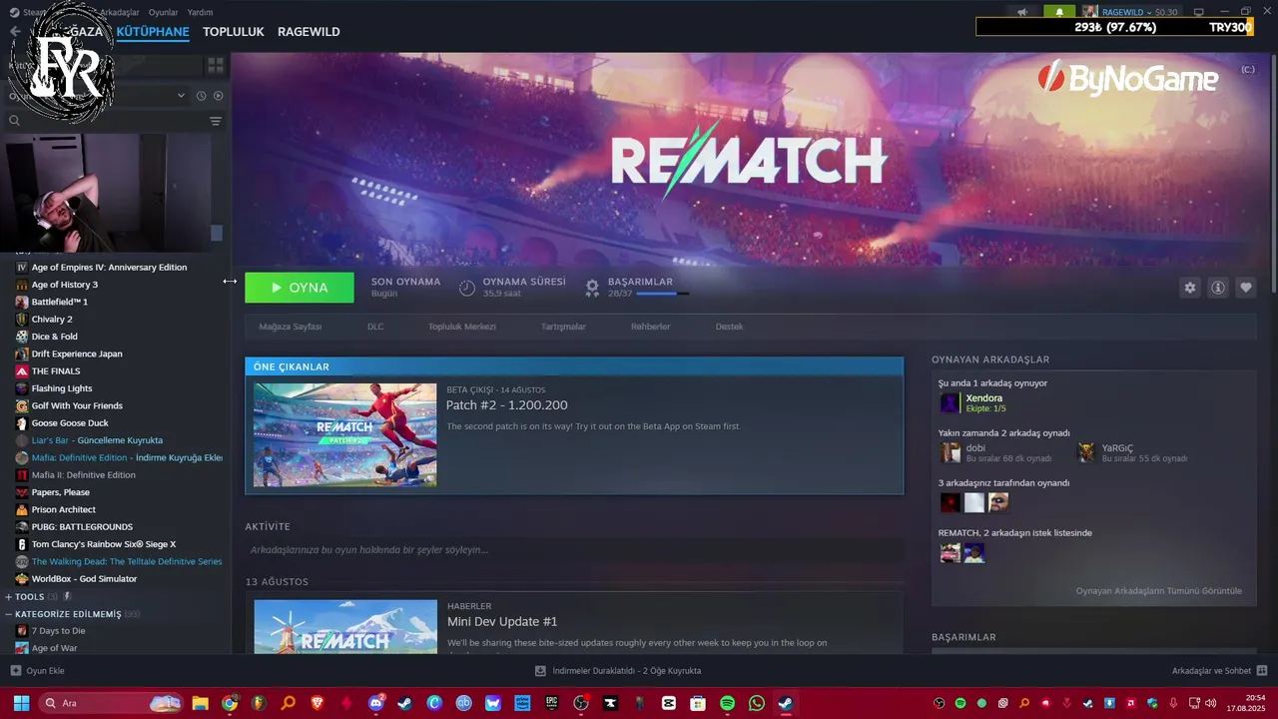
Task: View all friends who play link
Action: coord(1158,591)
